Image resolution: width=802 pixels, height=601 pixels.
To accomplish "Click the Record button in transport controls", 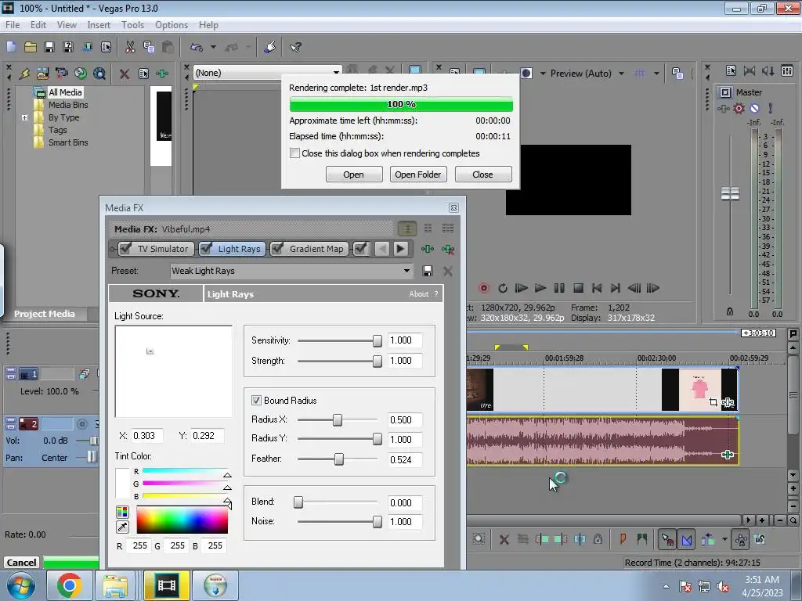I will coord(483,288).
